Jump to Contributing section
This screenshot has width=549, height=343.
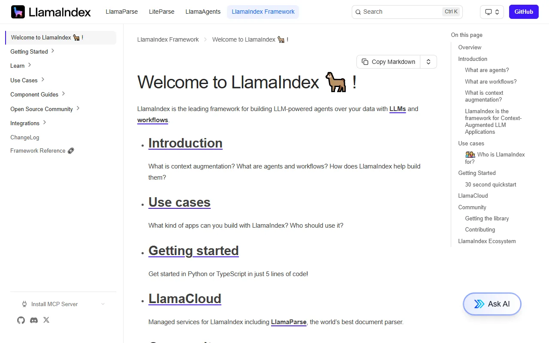(480, 230)
